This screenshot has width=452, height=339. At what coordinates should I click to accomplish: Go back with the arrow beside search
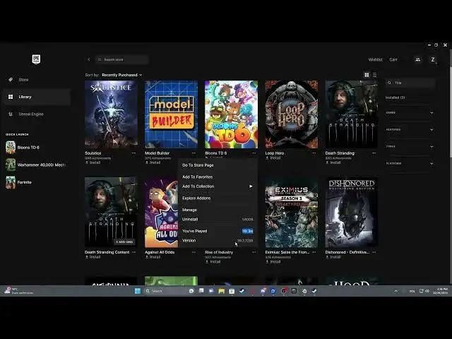click(89, 59)
